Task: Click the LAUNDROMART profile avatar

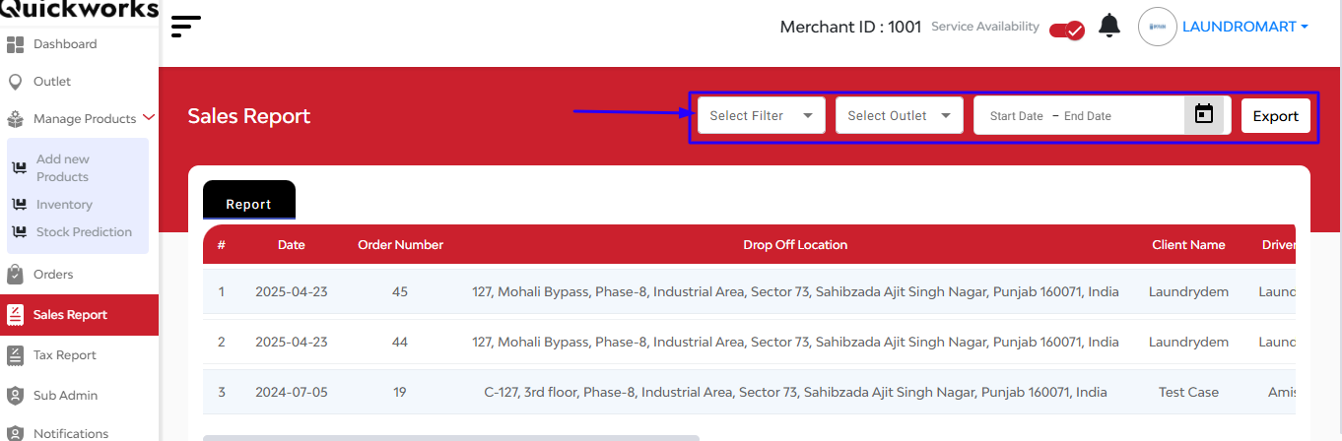Action: [1158, 27]
